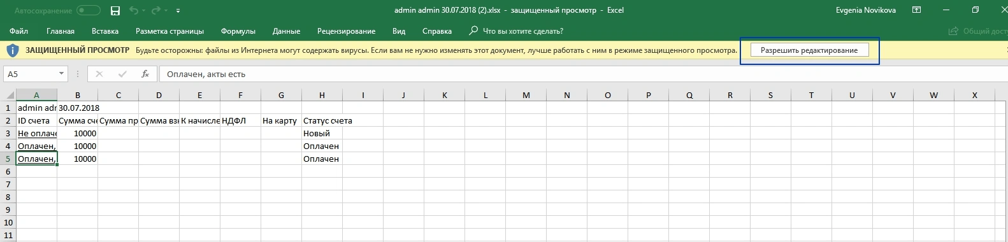Viewport: 1008px width, 242px height.
Task: Click the Evgenia Novikova account name
Action: [865, 10]
